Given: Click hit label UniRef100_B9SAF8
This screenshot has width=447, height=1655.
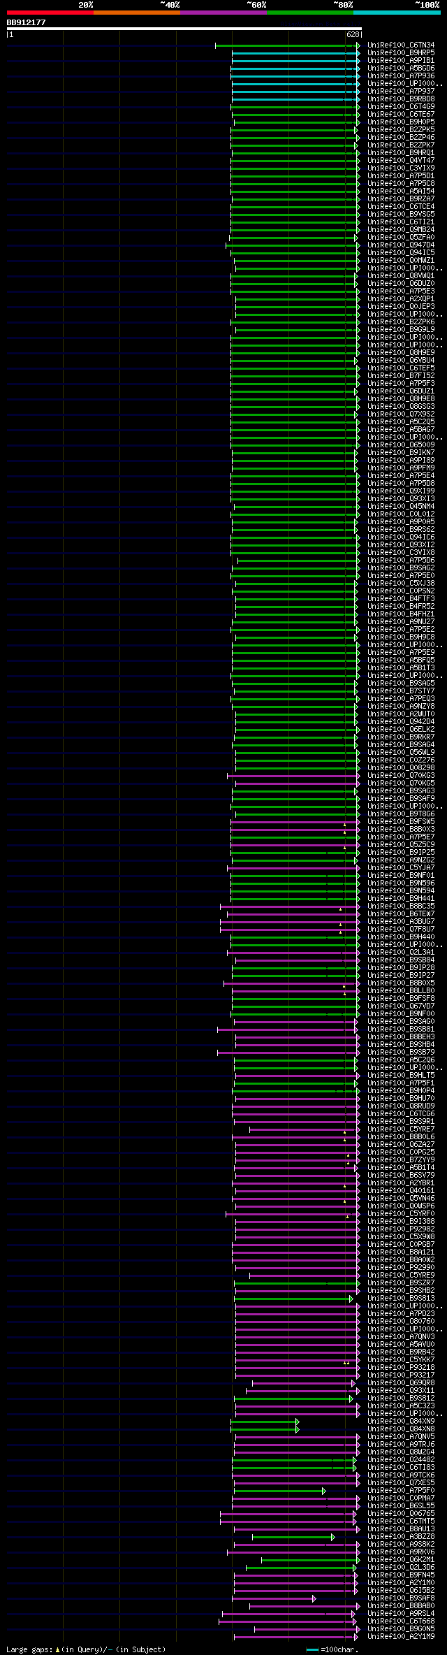Looking at the screenshot, I should point(401,1598).
